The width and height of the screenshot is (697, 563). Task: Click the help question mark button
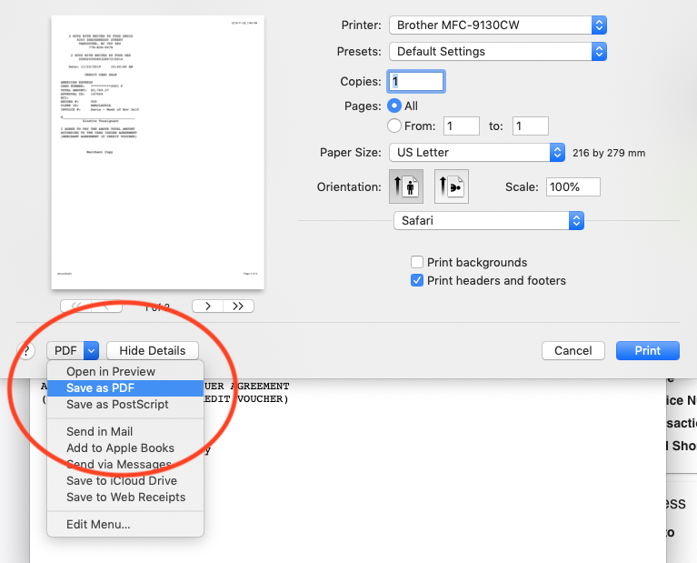[x=27, y=351]
